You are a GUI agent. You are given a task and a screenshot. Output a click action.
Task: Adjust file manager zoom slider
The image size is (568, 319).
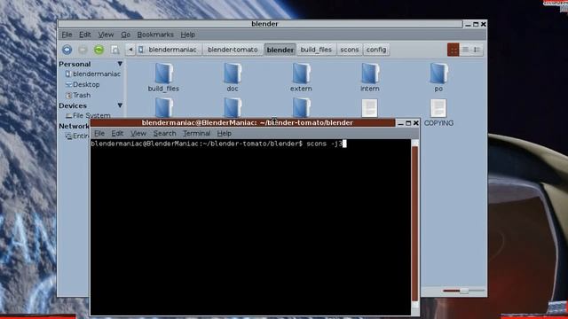(x=463, y=291)
